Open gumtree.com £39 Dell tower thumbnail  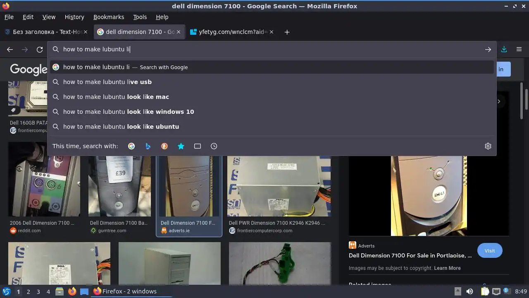tap(119, 186)
